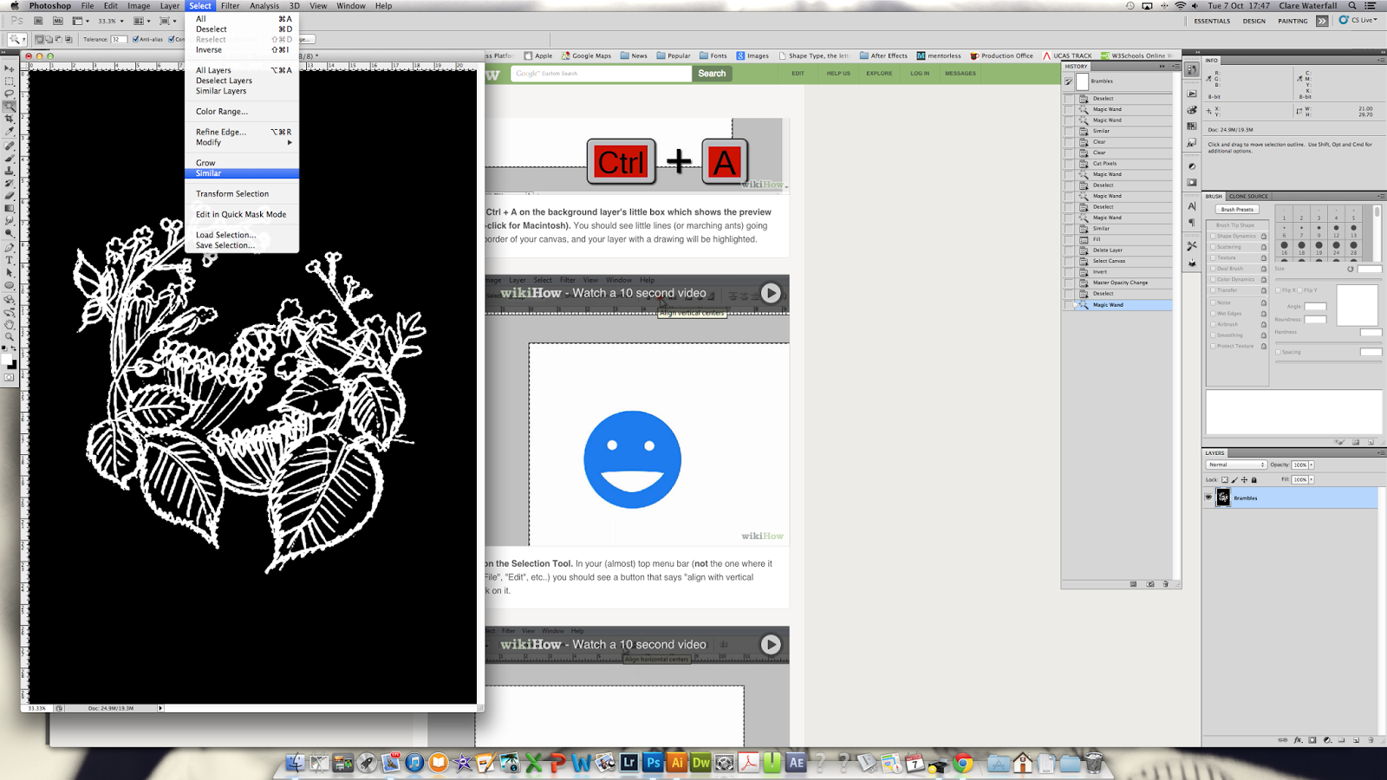Open the Character panel icon
The image size is (1387, 780).
point(1192,206)
